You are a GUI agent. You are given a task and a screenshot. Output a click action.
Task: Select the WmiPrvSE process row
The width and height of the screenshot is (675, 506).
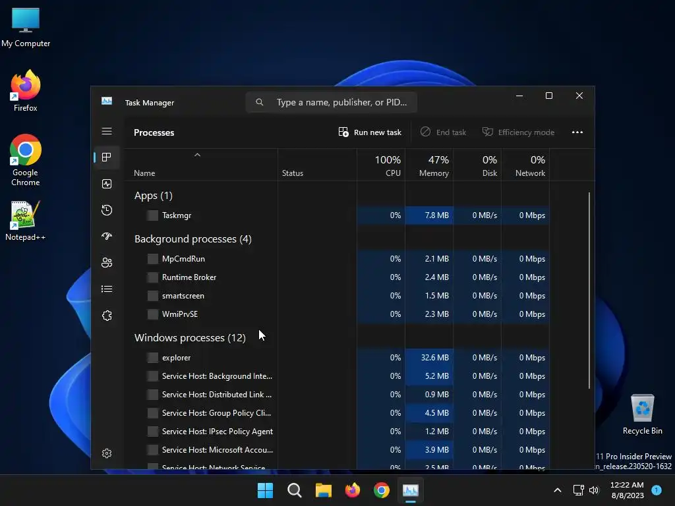(337, 314)
